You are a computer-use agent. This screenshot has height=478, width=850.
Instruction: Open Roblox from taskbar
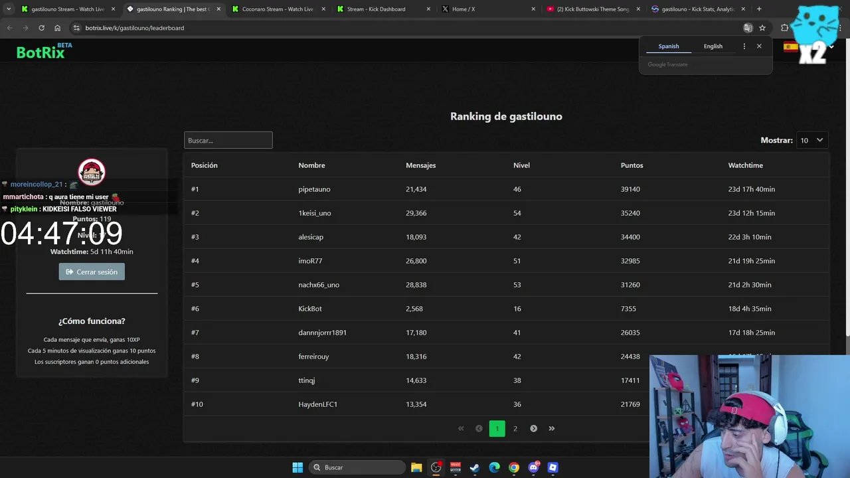(552, 467)
